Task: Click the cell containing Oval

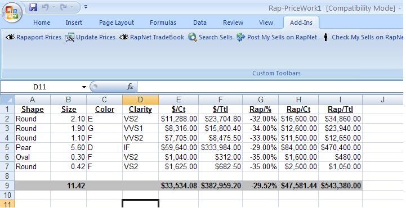Action: tap(32, 157)
